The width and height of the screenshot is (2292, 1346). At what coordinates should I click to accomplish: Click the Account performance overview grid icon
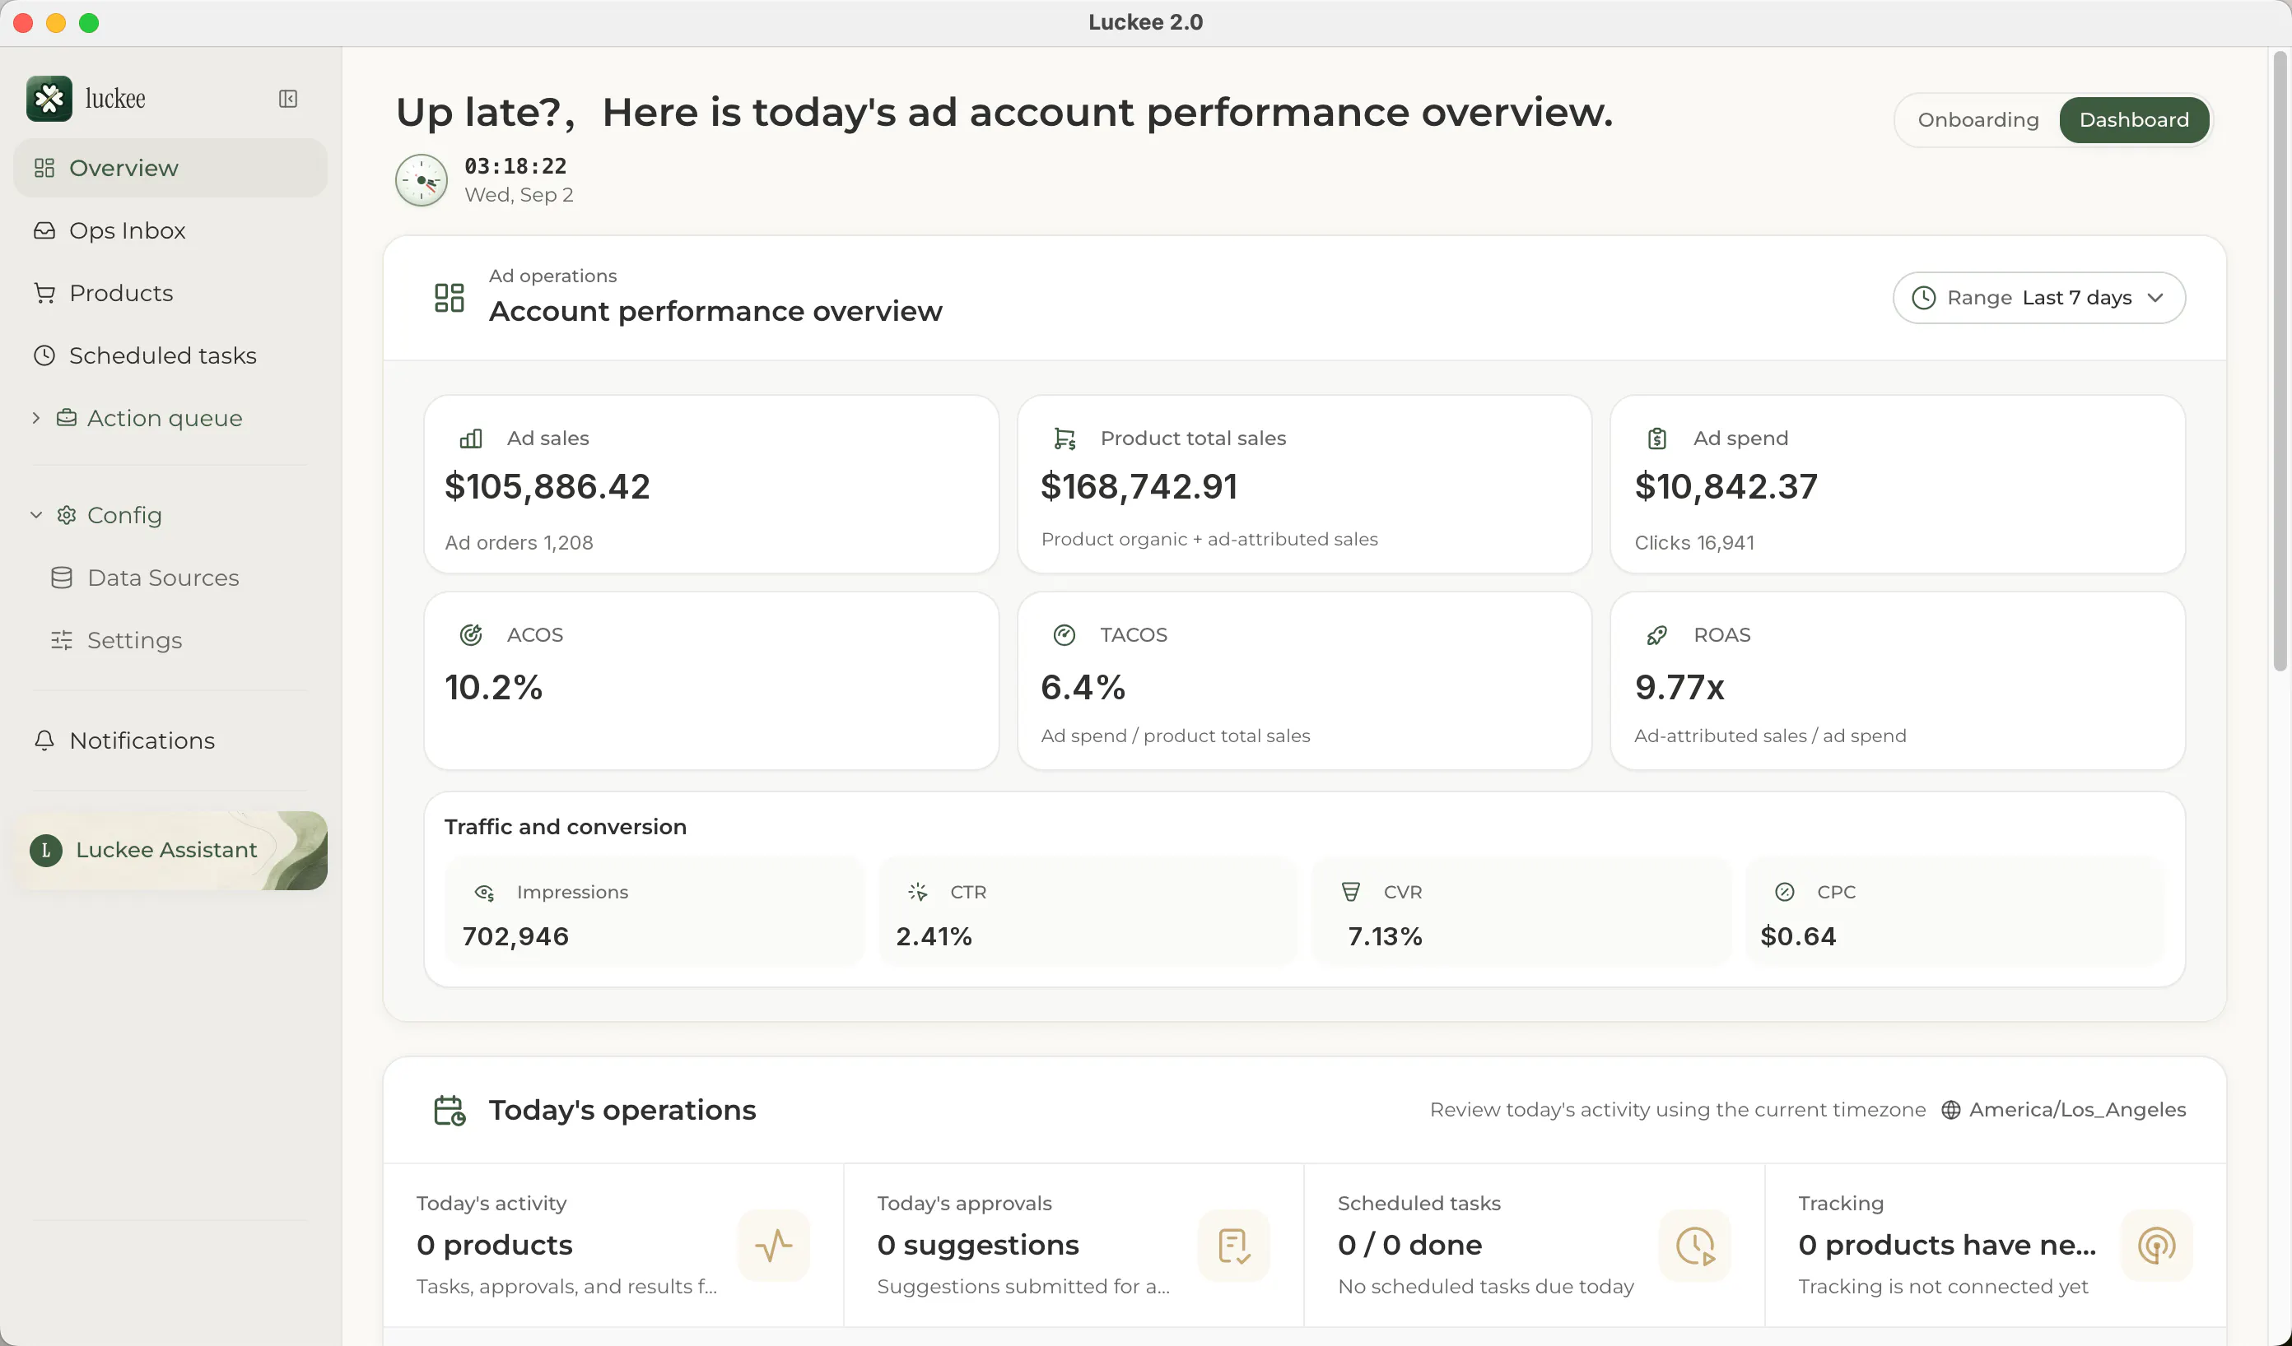point(449,297)
